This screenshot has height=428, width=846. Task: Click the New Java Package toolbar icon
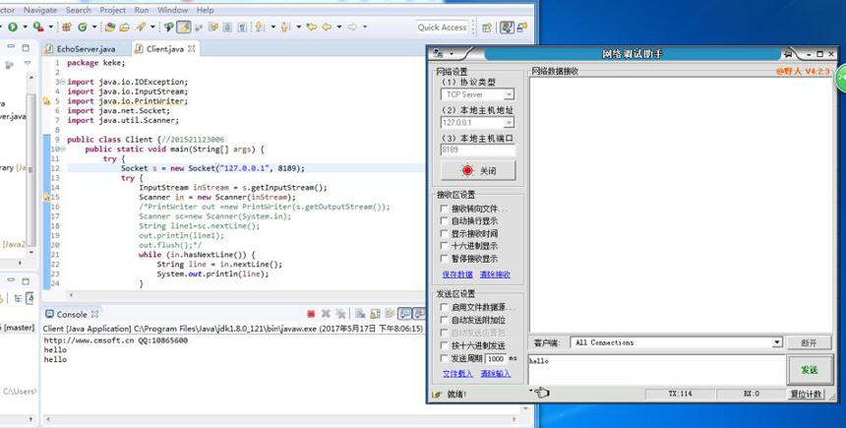pos(67,27)
